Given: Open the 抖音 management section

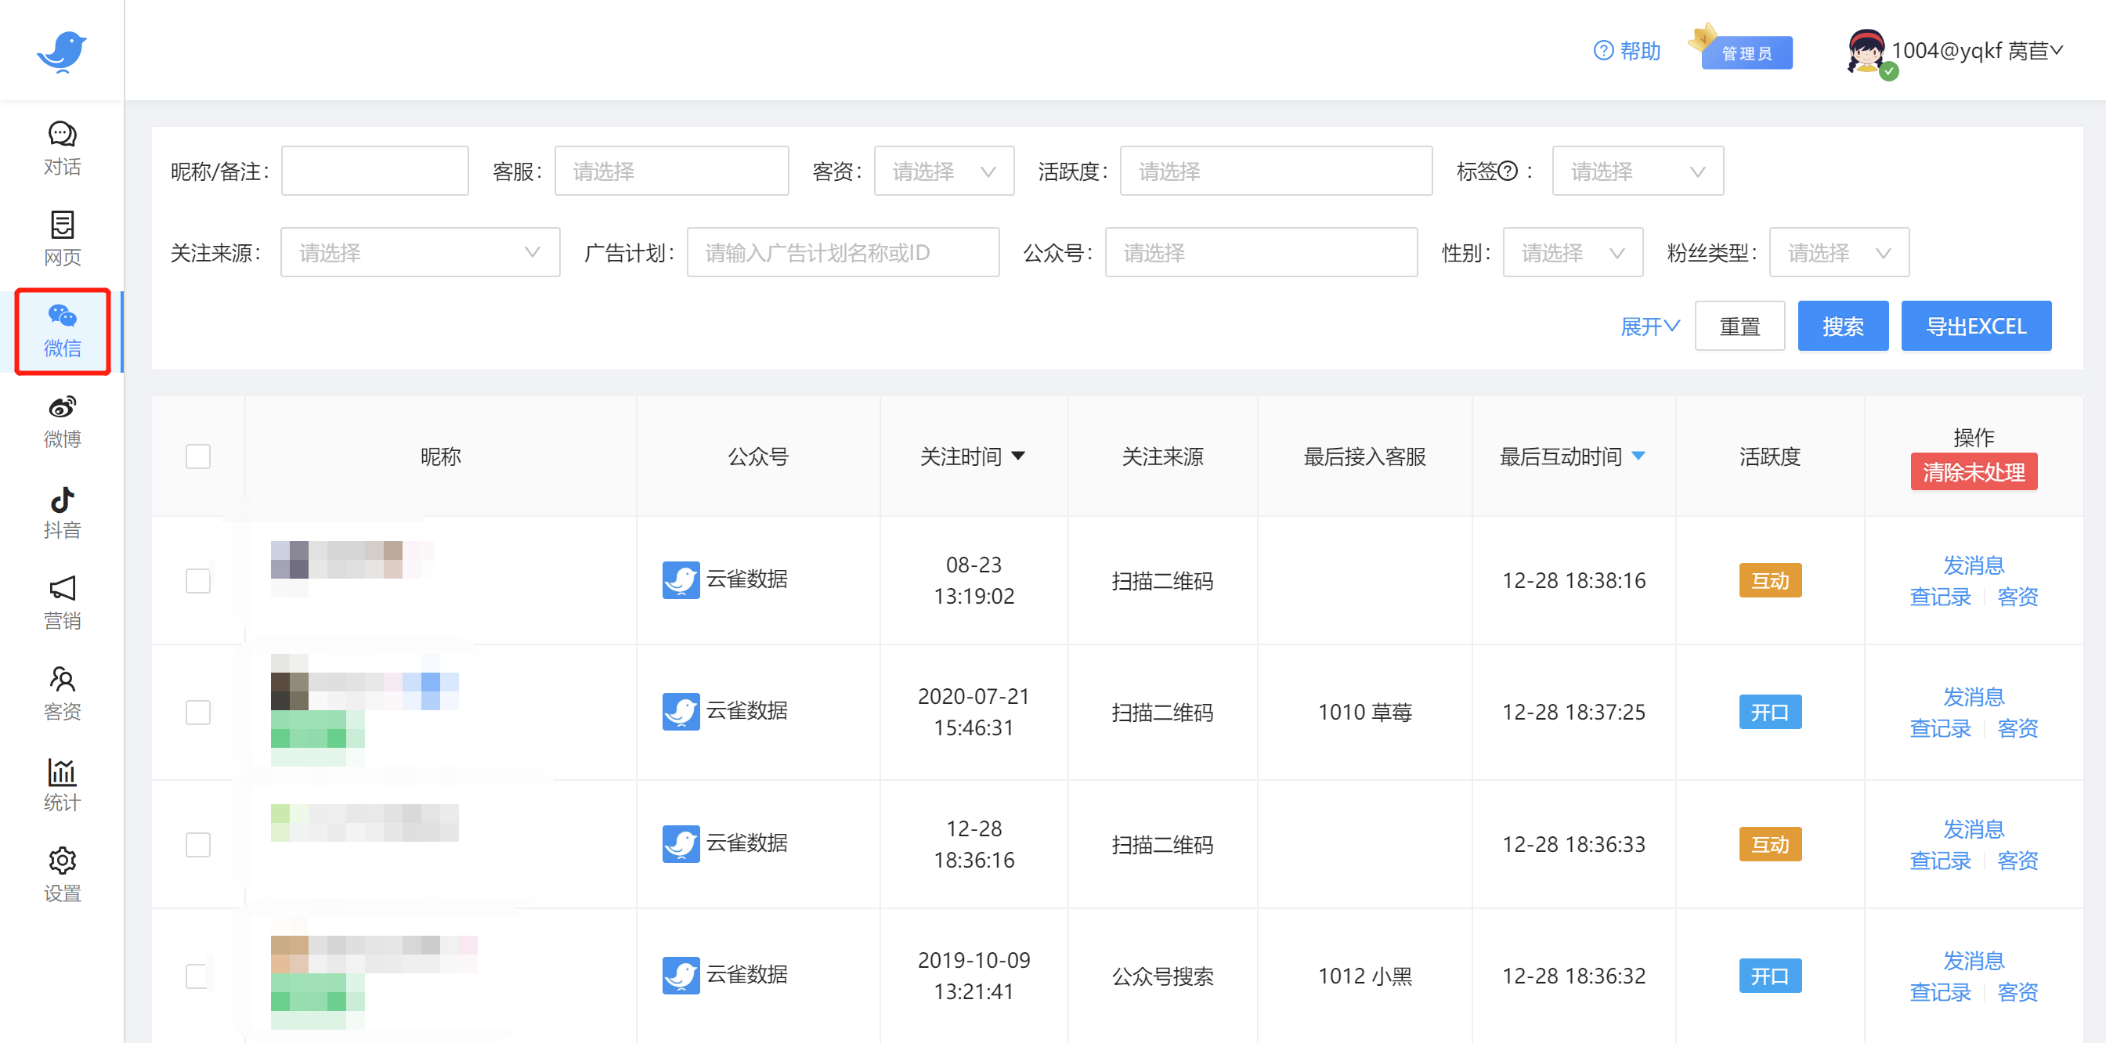Looking at the screenshot, I should (x=61, y=513).
